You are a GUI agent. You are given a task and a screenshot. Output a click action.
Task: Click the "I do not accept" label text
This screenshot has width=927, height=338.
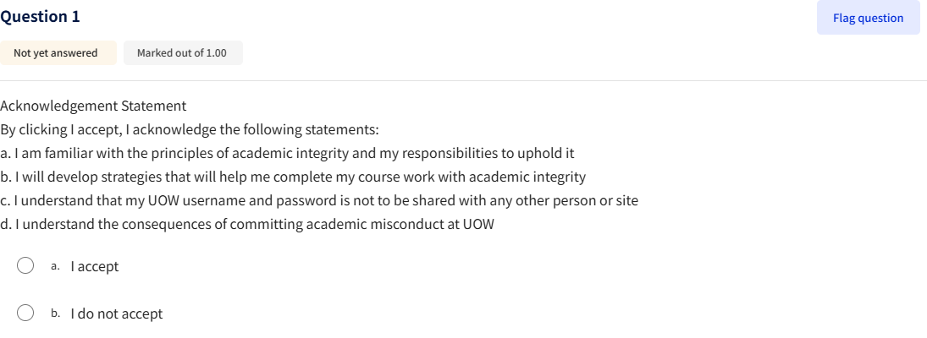coord(117,313)
